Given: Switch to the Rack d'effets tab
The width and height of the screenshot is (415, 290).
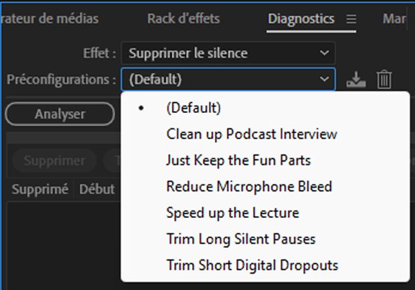Looking at the screenshot, I should 183,19.
